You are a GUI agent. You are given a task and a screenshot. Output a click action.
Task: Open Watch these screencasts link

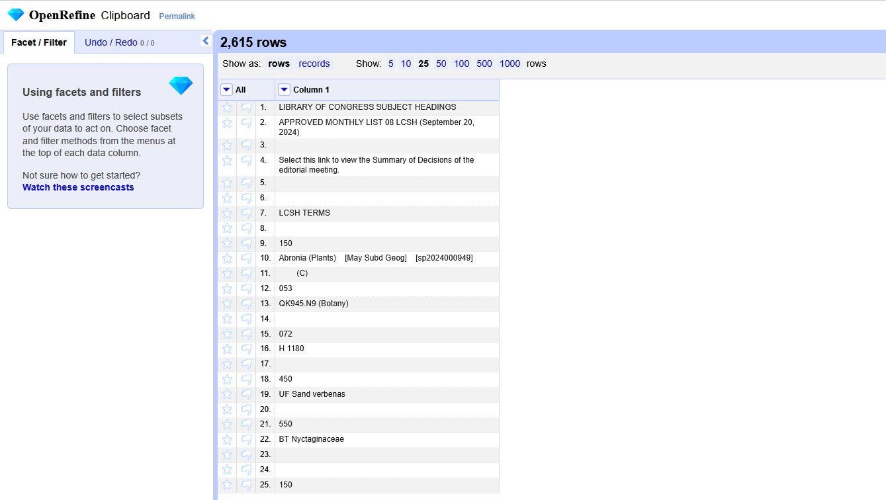78,187
